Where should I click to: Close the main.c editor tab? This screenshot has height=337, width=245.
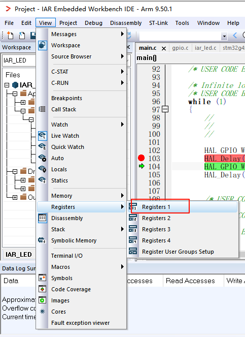point(164,48)
